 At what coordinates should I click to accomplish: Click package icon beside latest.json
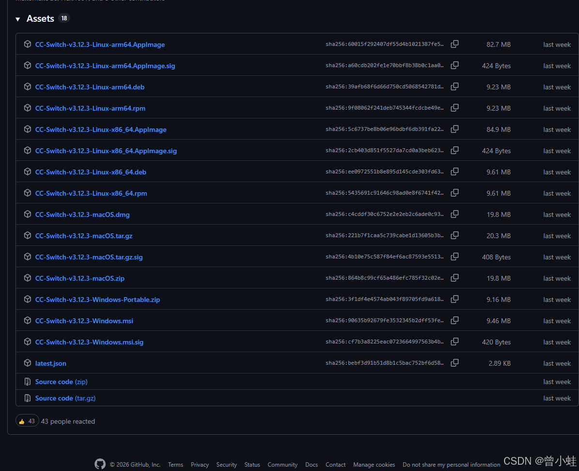pos(27,363)
